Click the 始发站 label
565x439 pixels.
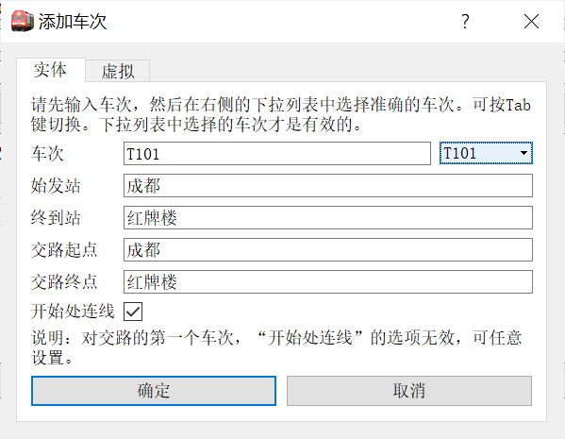click(56, 186)
